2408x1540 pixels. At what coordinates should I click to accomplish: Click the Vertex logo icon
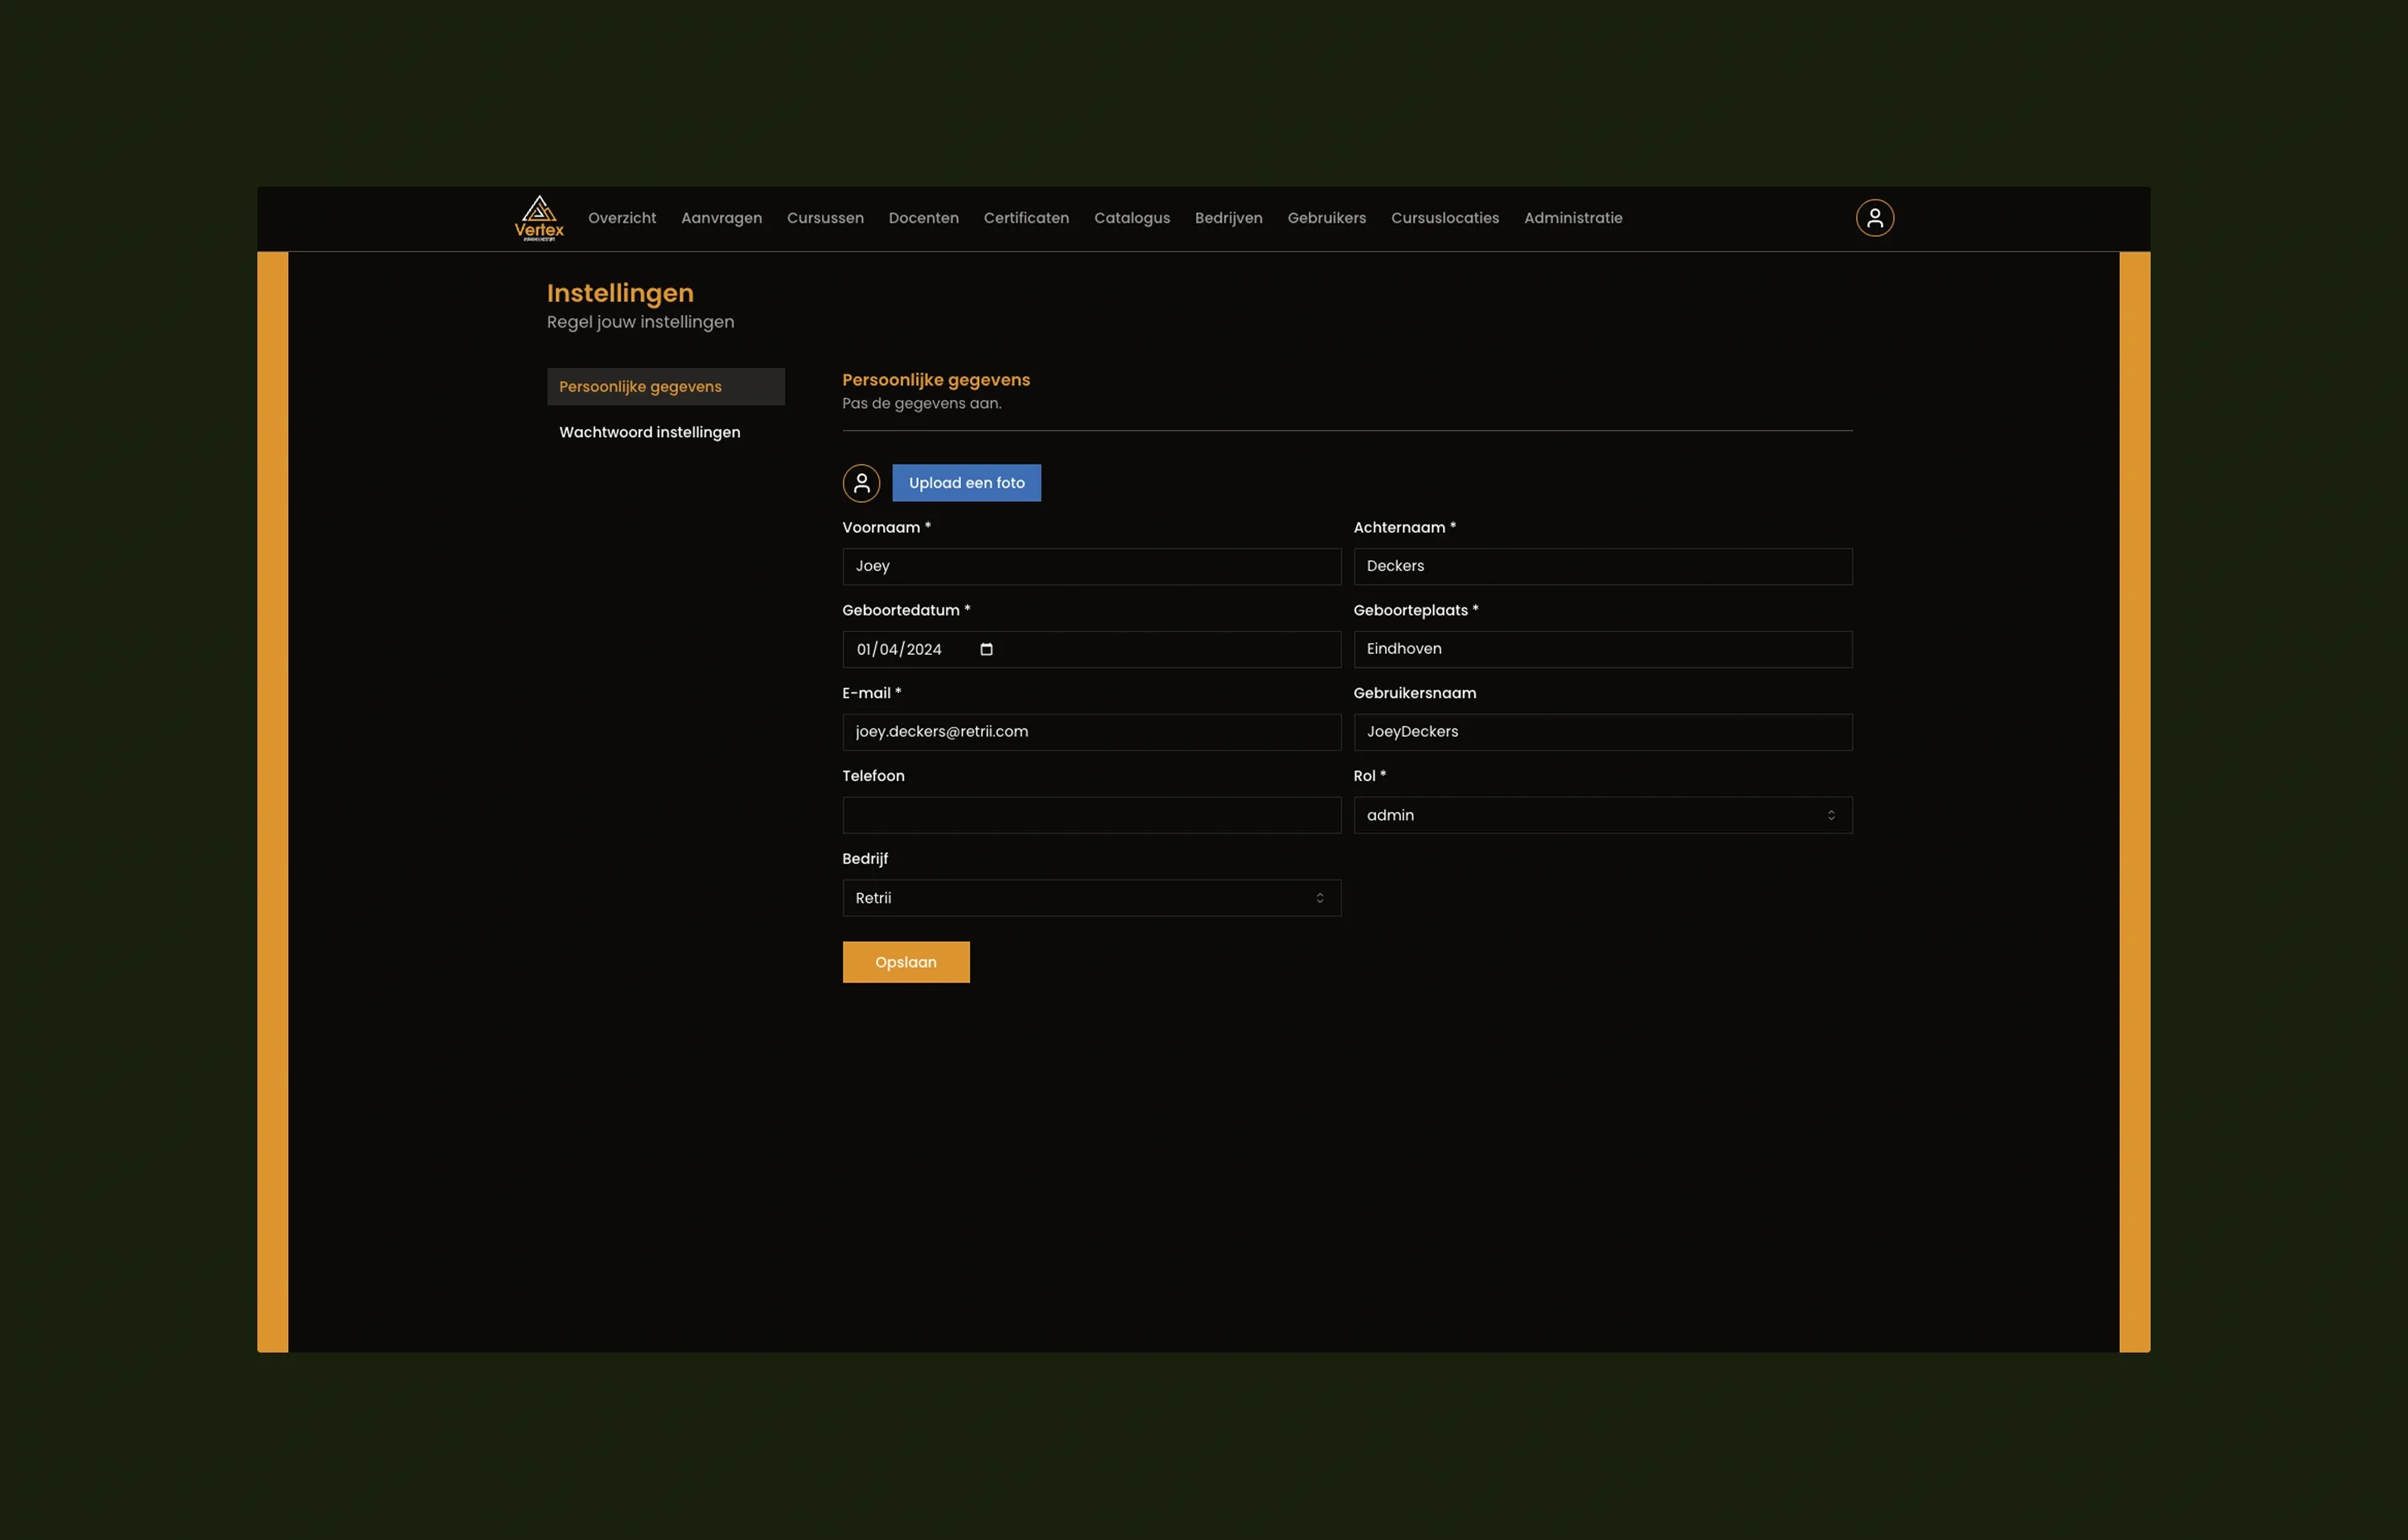coord(539,217)
